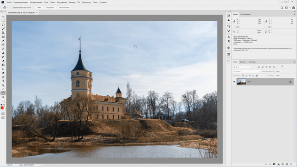Toggle lock transparent pixels
This screenshot has height=167, width=297.
coord(243,75)
